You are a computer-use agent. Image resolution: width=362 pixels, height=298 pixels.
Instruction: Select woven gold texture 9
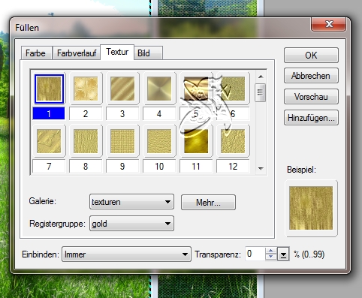coord(122,141)
